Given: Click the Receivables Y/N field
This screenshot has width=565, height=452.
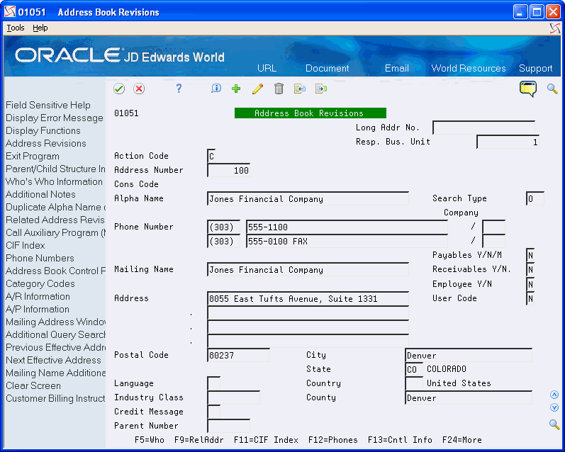Looking at the screenshot, I should [x=530, y=269].
